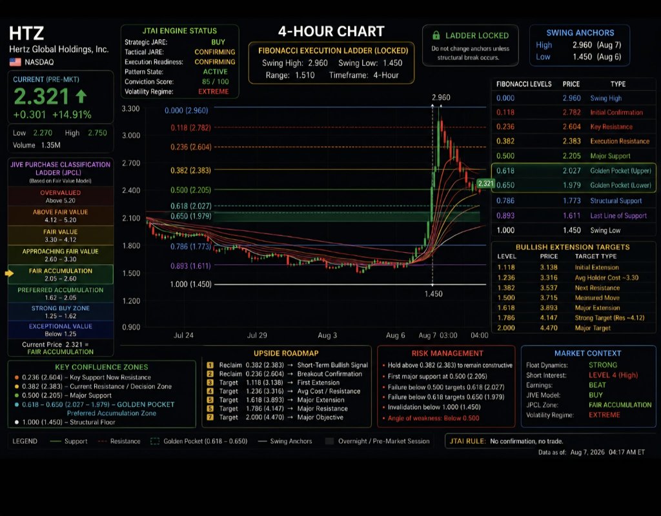The width and height of the screenshot is (661, 516).
Task: Click the 0.500 (2.205) chart level label
Action: pos(190,190)
